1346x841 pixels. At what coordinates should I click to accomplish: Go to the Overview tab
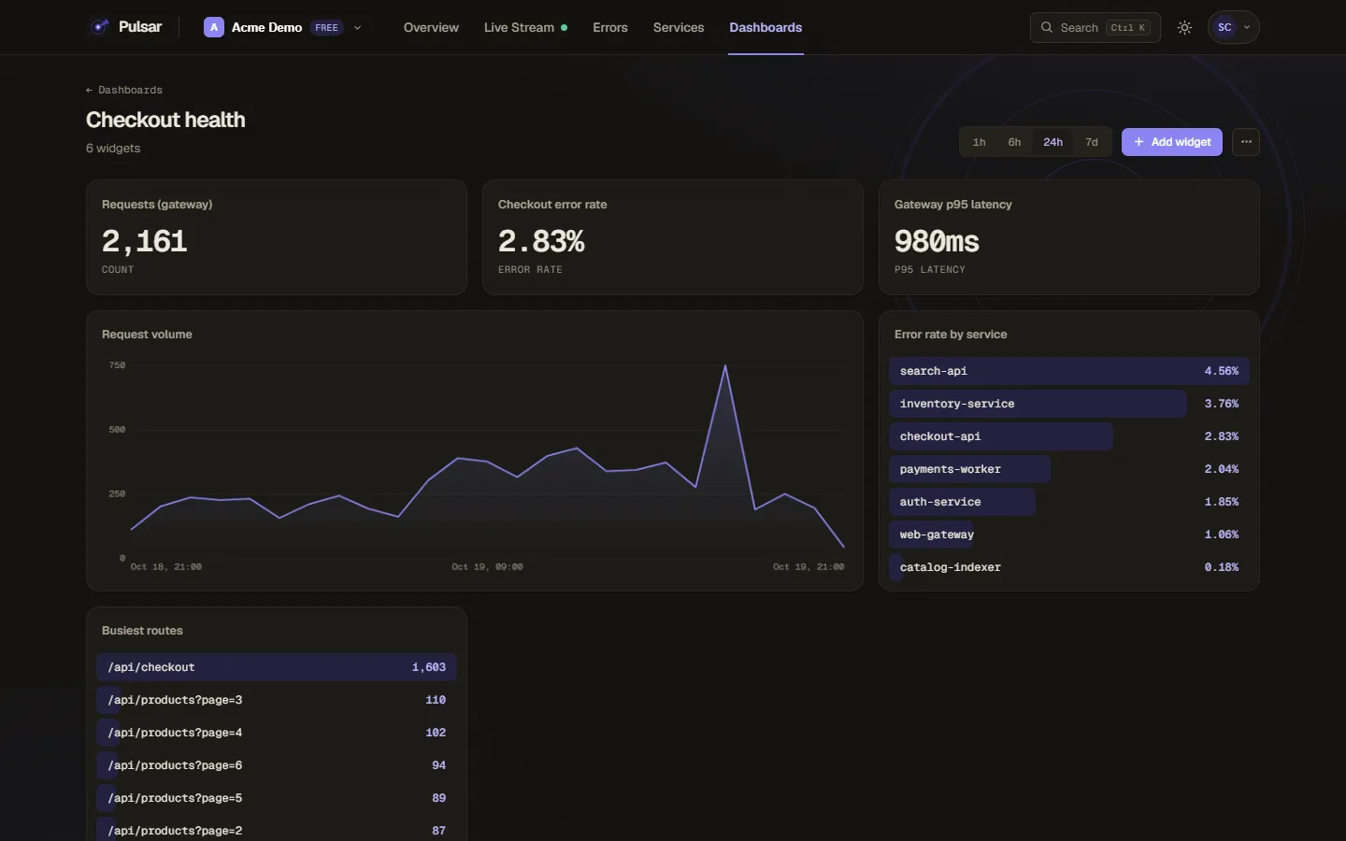(431, 27)
